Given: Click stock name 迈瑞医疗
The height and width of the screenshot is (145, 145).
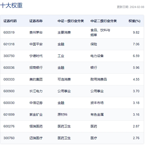Looking at the screenshot, I should click(x=36, y=138).
